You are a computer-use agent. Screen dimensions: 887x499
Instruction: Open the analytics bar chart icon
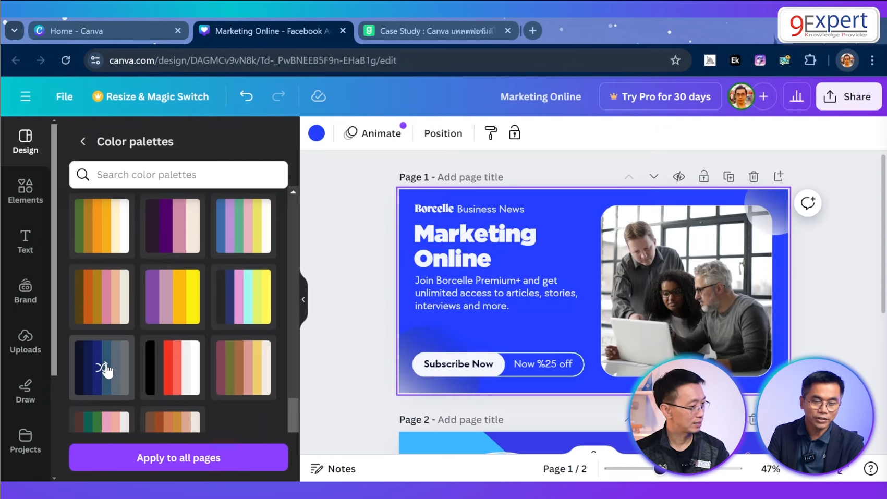(796, 96)
